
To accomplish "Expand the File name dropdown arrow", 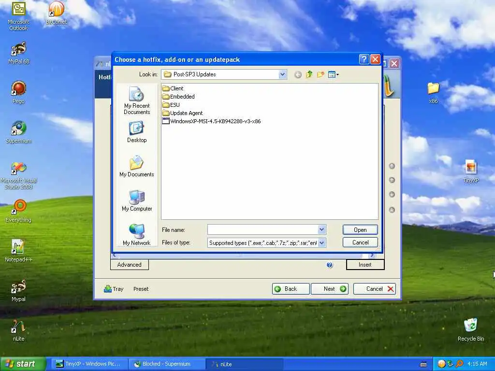I will 321,229.
